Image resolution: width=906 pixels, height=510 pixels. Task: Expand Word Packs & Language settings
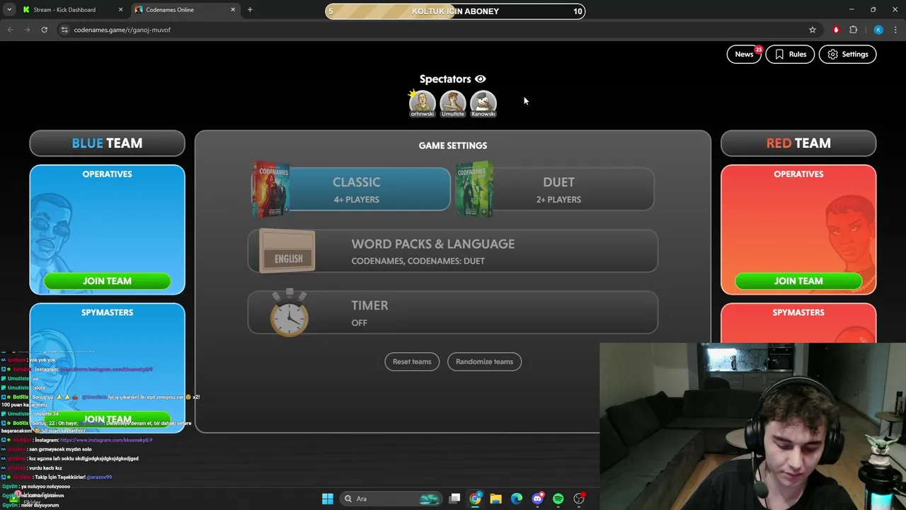tap(453, 251)
